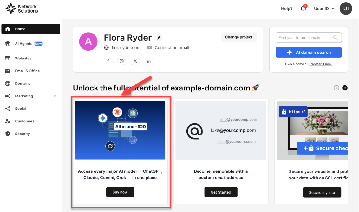Go to next carousel slide arrow
The image size is (359, 212).
point(345,88)
